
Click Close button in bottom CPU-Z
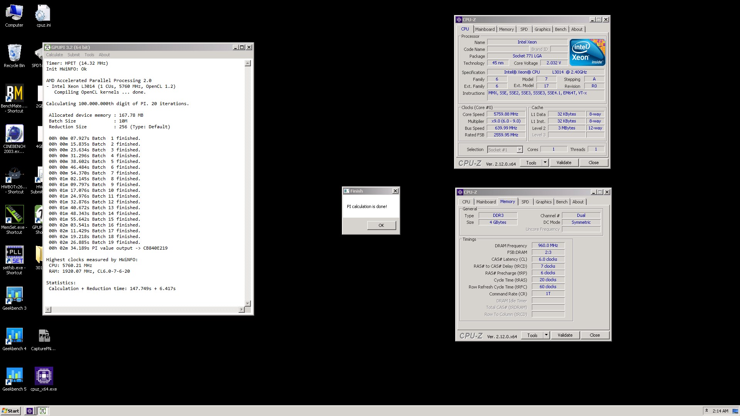pyautogui.click(x=595, y=335)
